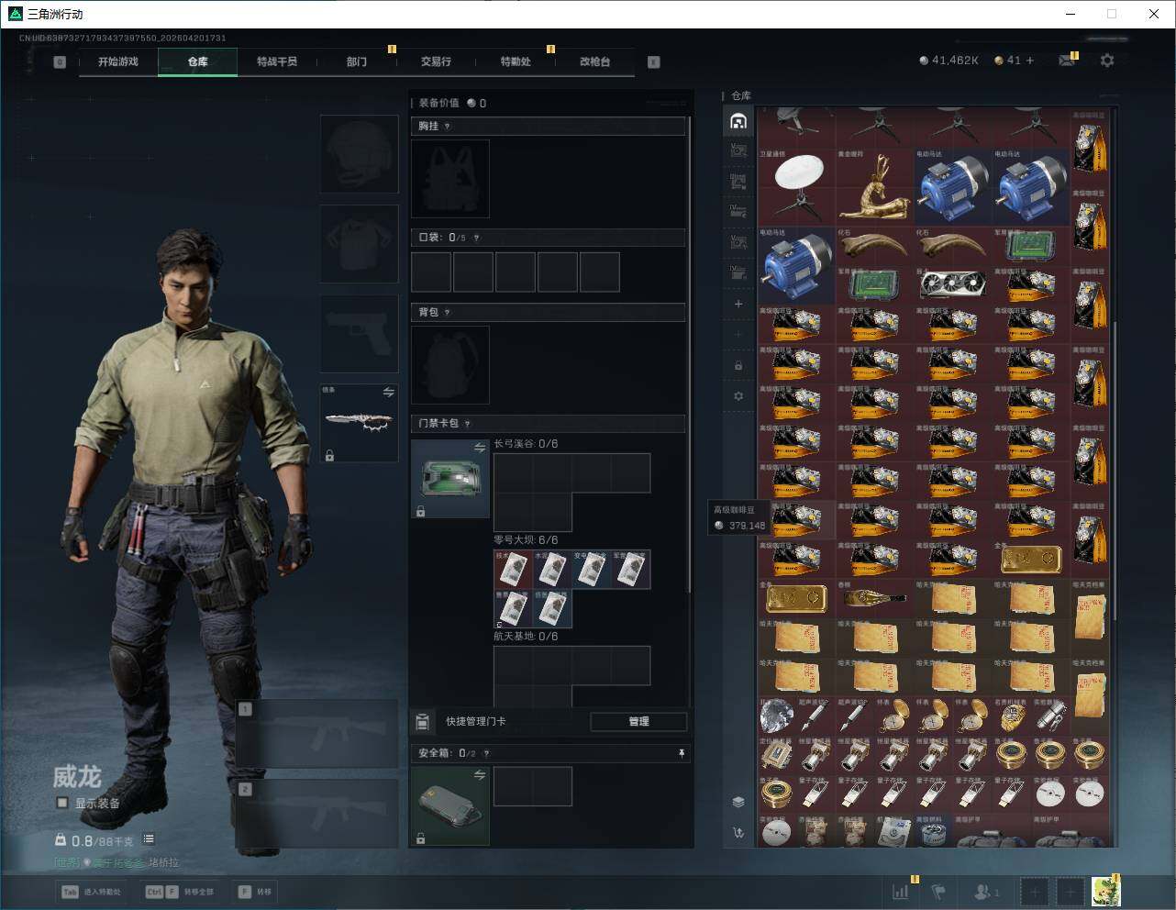
Task: Select the empty chest rig slot
Action: 450,179
